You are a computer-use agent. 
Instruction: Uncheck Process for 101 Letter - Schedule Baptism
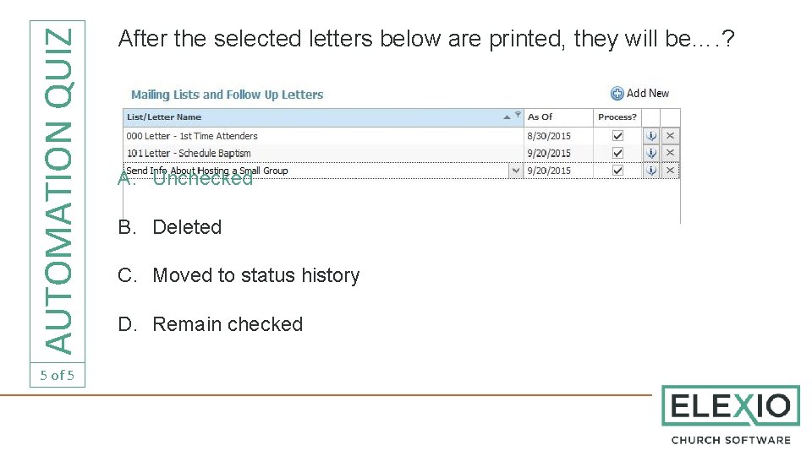[x=617, y=153]
